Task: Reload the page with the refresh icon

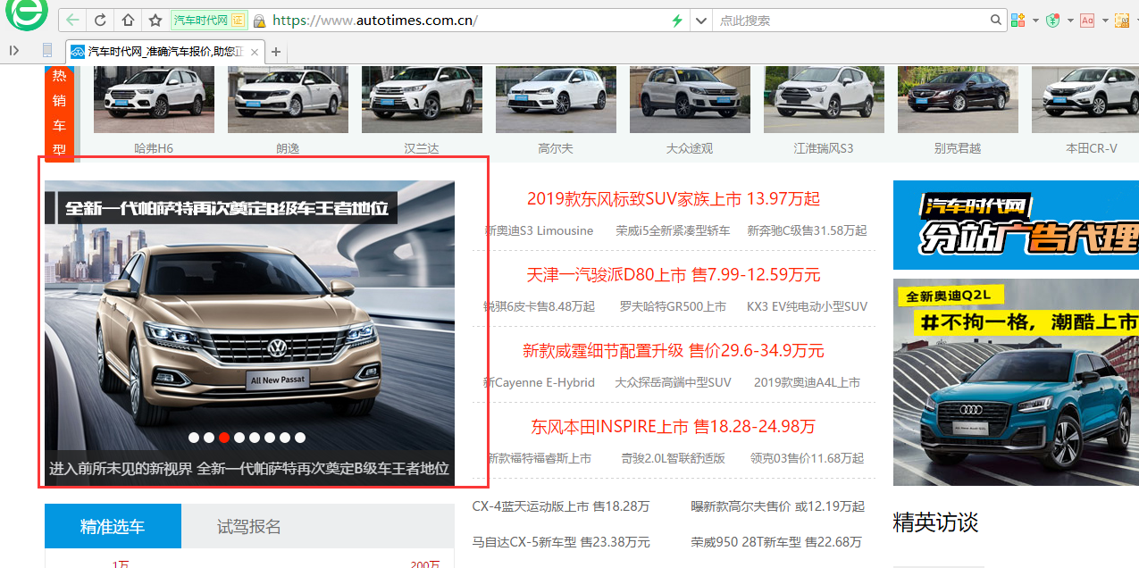Action: [x=100, y=20]
